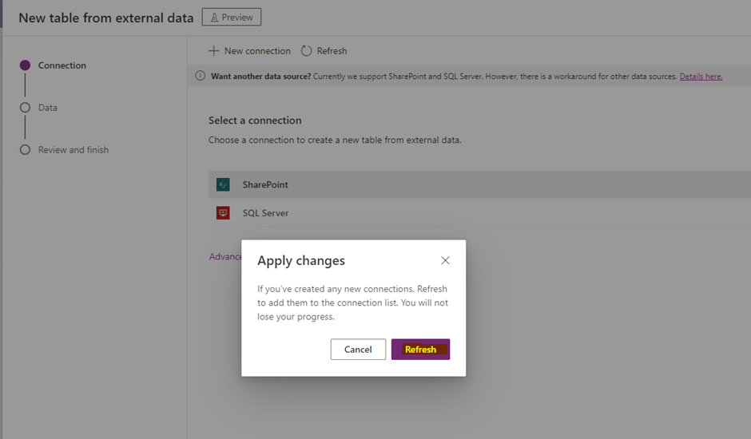Viewport: 751px width, 439px height.
Task: Choose the SQL Server connection row
Action: click(x=479, y=213)
